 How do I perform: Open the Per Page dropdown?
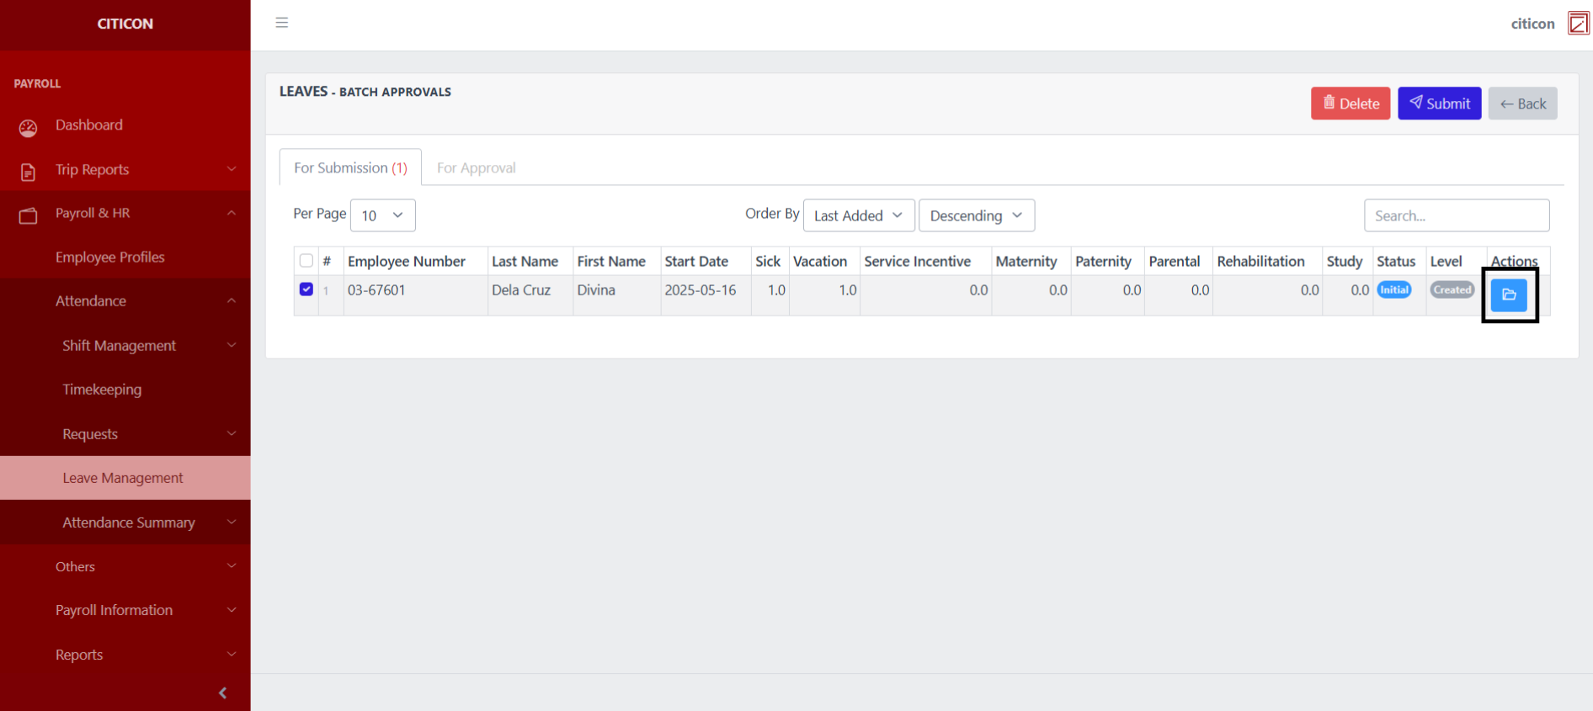click(x=382, y=215)
